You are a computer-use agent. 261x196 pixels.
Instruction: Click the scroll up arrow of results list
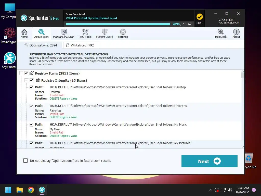[x=243, y=71]
